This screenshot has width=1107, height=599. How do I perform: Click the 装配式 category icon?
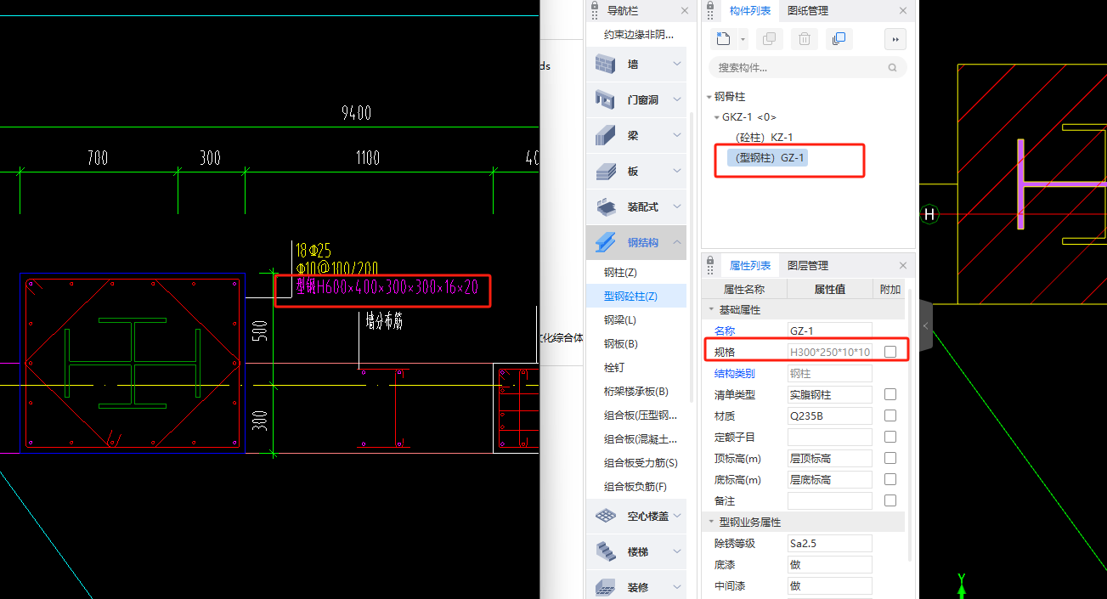605,206
